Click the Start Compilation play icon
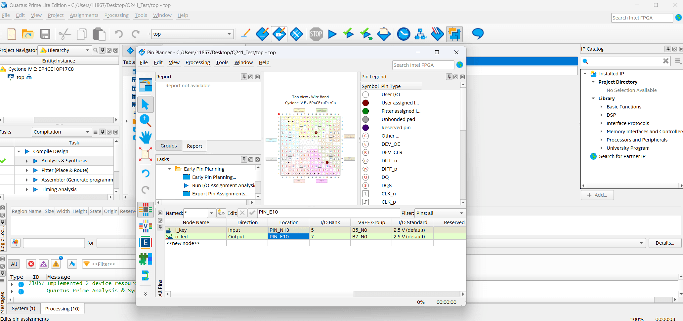This screenshot has width=683, height=321. click(332, 34)
